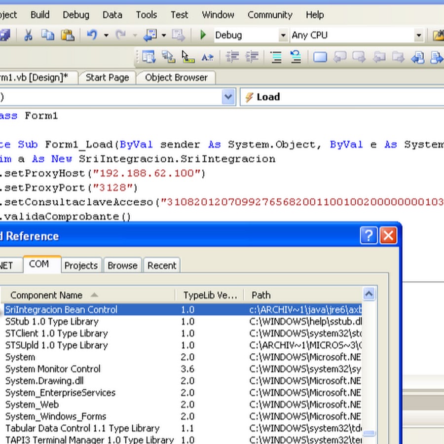Switch to the Browse tab
Viewport: 444px width, 444px height.
tap(122, 265)
